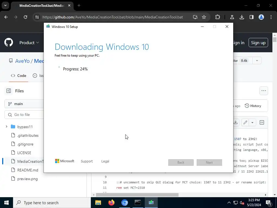277x208 pixels.
Task: Open the README.md file
Action: pyautogui.click(x=28, y=170)
